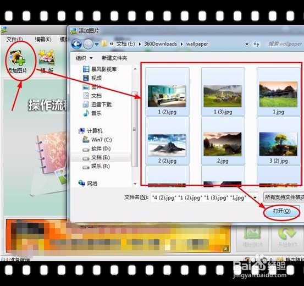Open the Template (模版) toolbar icon
The width and height of the screenshot is (304, 286).
[47, 62]
